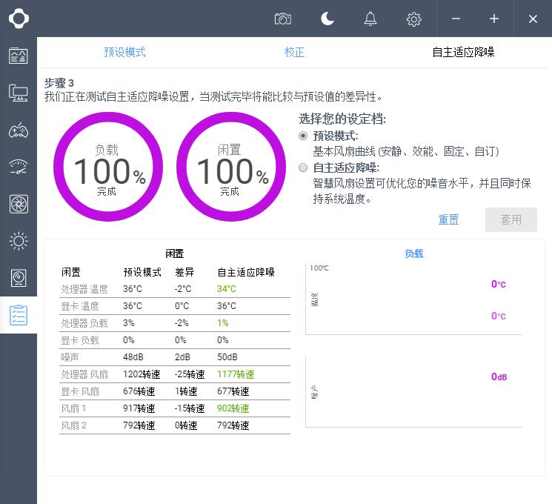Close the application window

(533, 19)
